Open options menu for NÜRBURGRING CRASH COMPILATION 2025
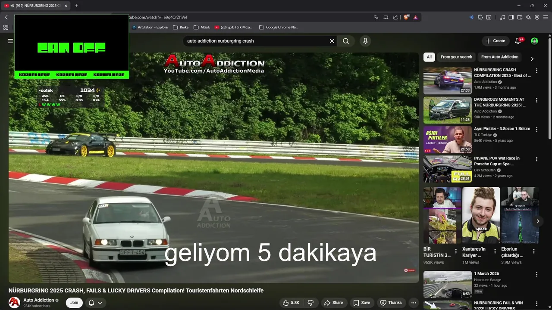The height and width of the screenshot is (310, 552). [537, 71]
